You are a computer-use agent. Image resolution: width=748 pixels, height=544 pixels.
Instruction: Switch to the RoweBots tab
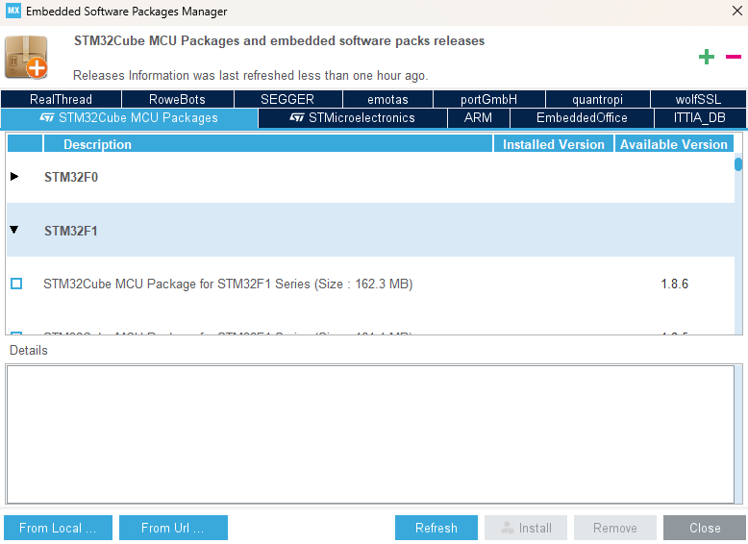(x=178, y=99)
